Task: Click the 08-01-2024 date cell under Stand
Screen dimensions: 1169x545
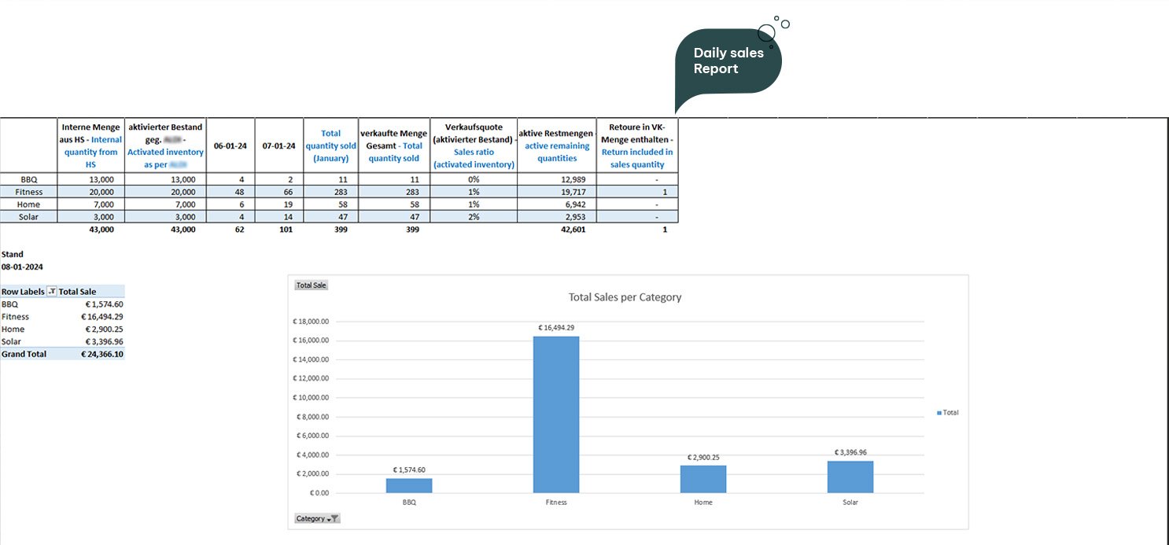Action: (22, 267)
